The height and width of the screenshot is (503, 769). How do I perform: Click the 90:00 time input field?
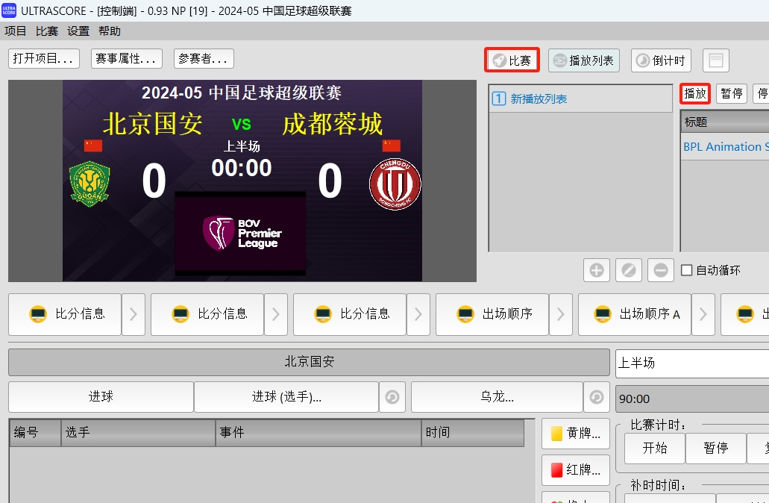point(691,399)
